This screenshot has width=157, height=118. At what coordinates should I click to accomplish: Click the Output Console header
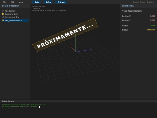point(78,101)
